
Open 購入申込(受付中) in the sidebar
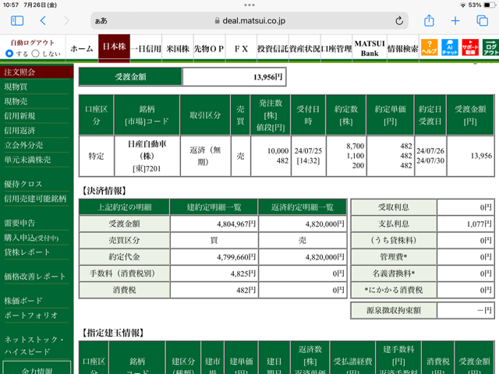31,238
